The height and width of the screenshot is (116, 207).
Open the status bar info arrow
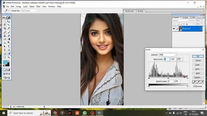pos(44,107)
